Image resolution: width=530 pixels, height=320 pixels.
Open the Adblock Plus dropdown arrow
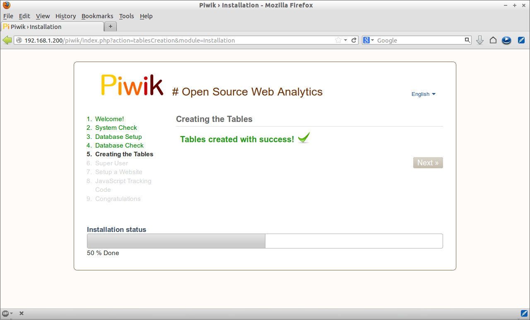[x=11, y=313]
